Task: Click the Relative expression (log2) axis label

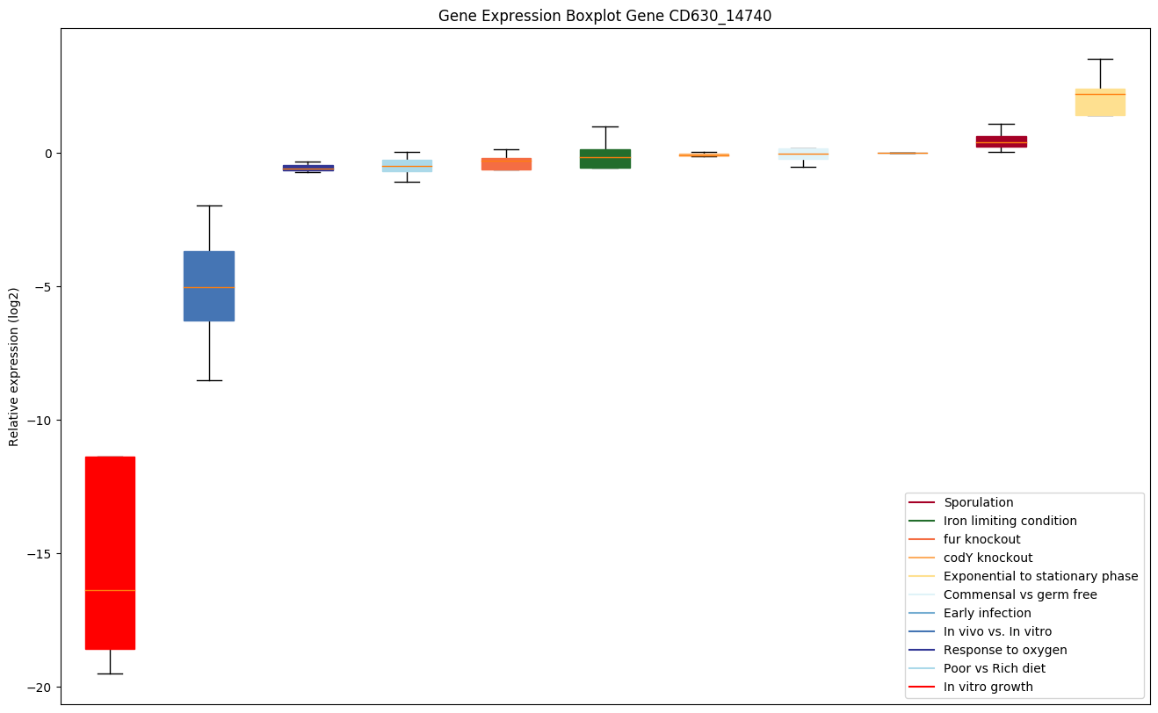Action: pos(14,366)
